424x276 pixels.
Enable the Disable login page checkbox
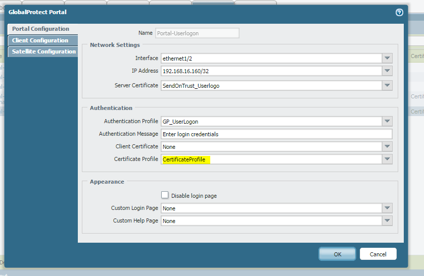click(x=165, y=195)
